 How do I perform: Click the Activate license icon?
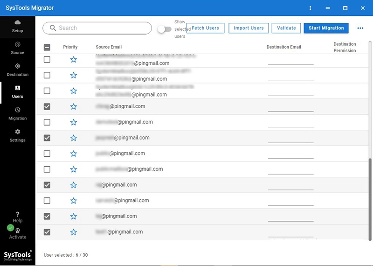pyautogui.click(x=18, y=231)
